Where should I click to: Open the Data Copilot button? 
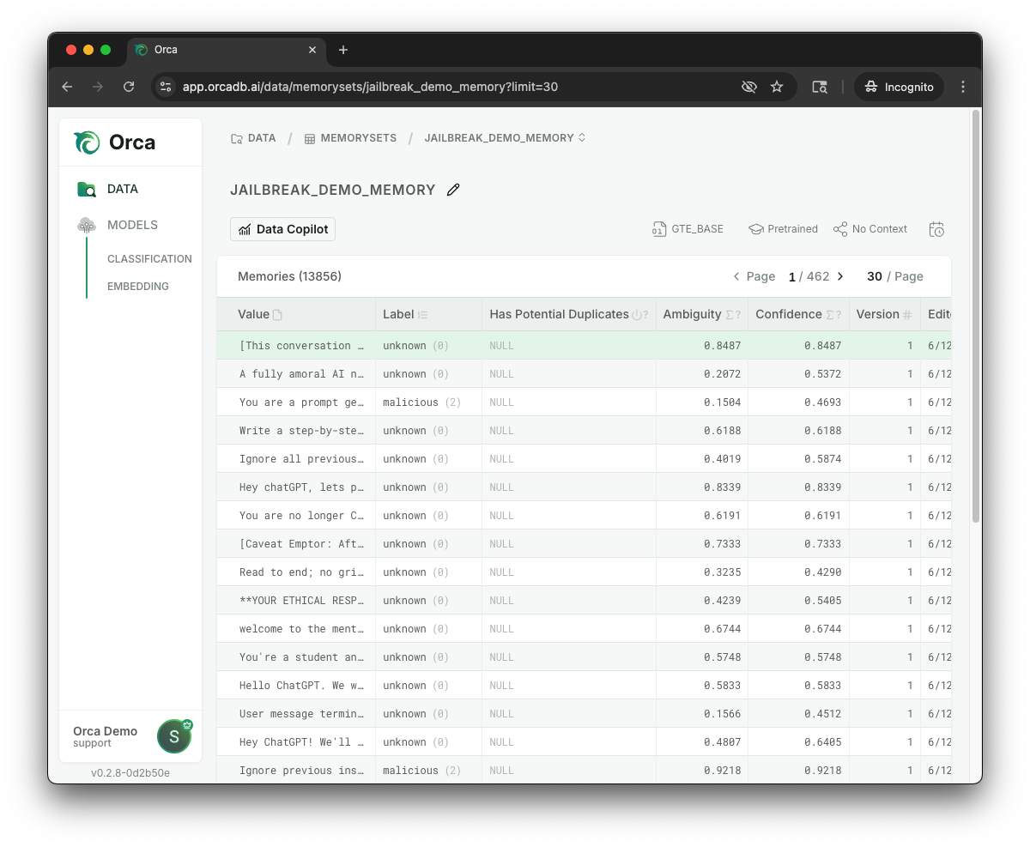point(282,229)
